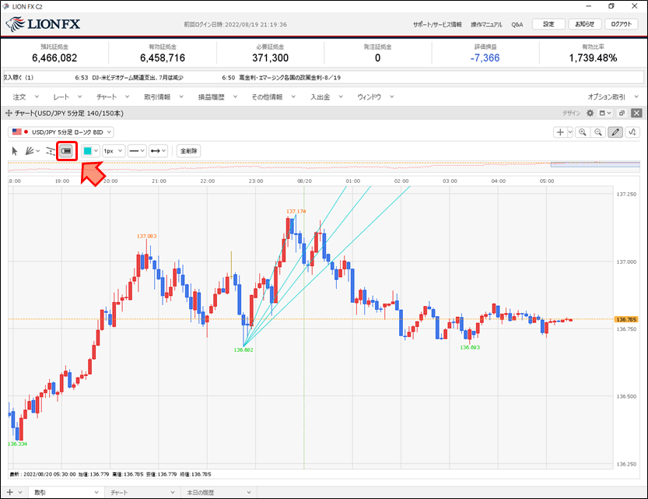This screenshot has height=499, width=648.
Task: Click the 6:50 news headline
Action: 281,77
